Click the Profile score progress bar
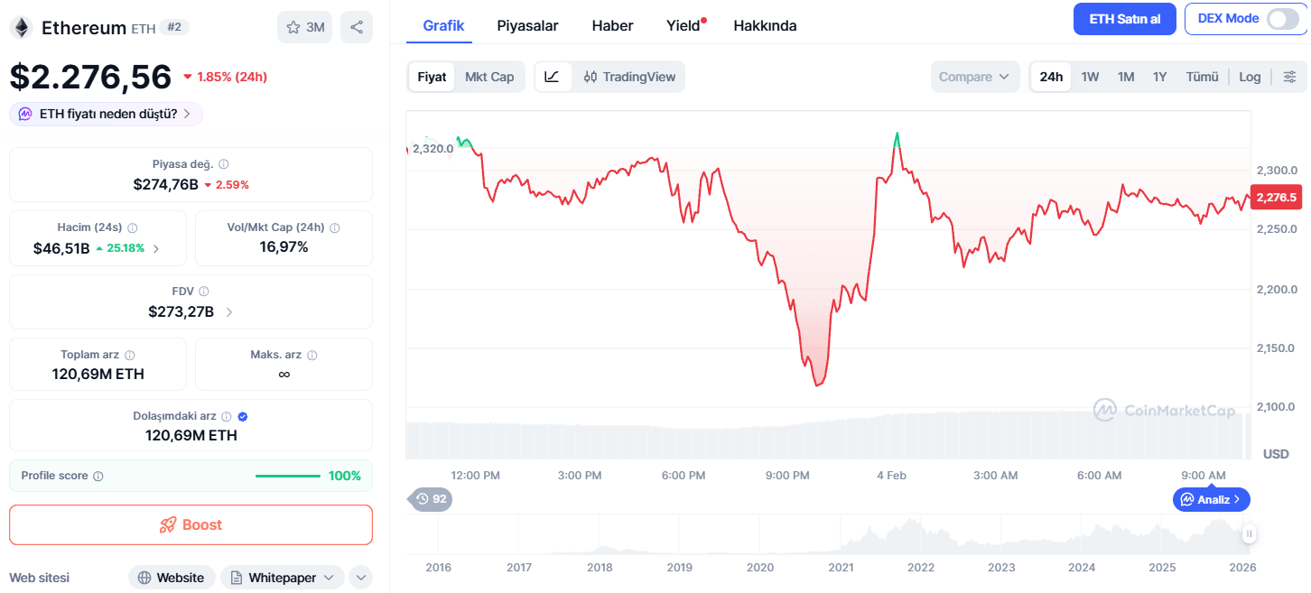Viewport: 1311px width, 593px height. click(287, 476)
